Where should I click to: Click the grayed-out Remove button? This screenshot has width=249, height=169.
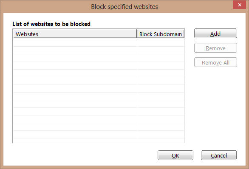[x=215, y=48]
